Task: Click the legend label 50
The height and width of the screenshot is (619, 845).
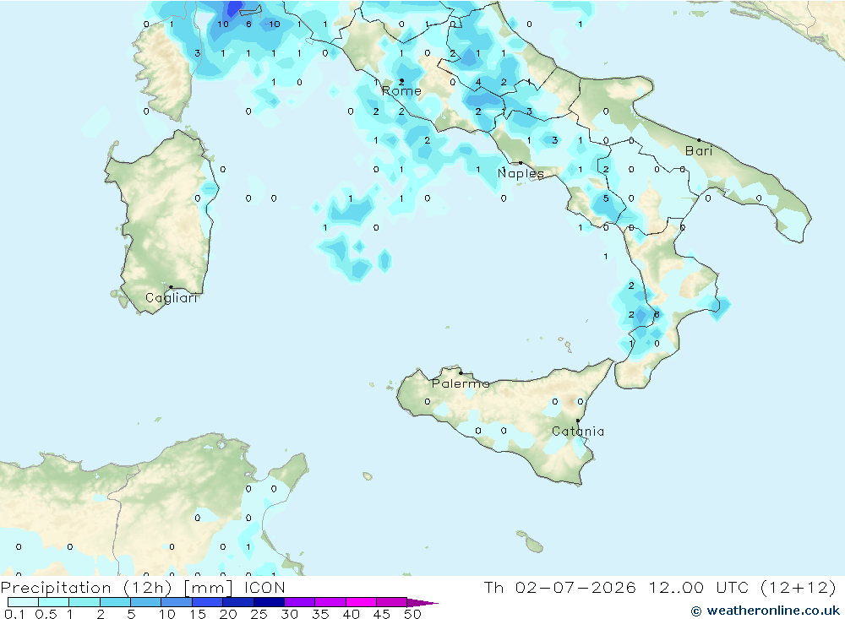Action: tap(413, 614)
